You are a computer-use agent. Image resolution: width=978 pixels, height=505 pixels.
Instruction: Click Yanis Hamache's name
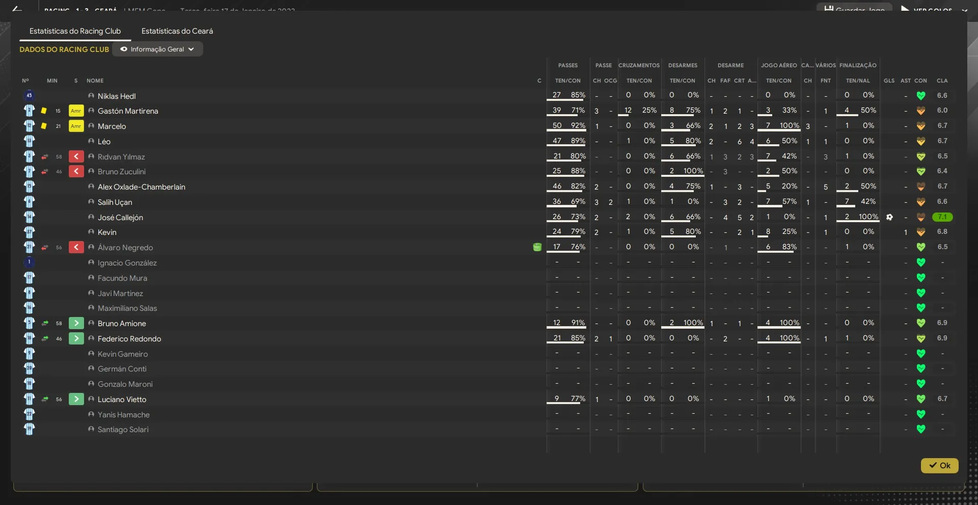[x=123, y=415]
